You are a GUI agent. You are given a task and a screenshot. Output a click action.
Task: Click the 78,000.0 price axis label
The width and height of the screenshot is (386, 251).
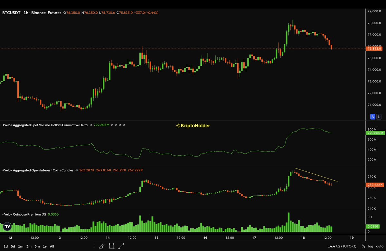click(374, 23)
